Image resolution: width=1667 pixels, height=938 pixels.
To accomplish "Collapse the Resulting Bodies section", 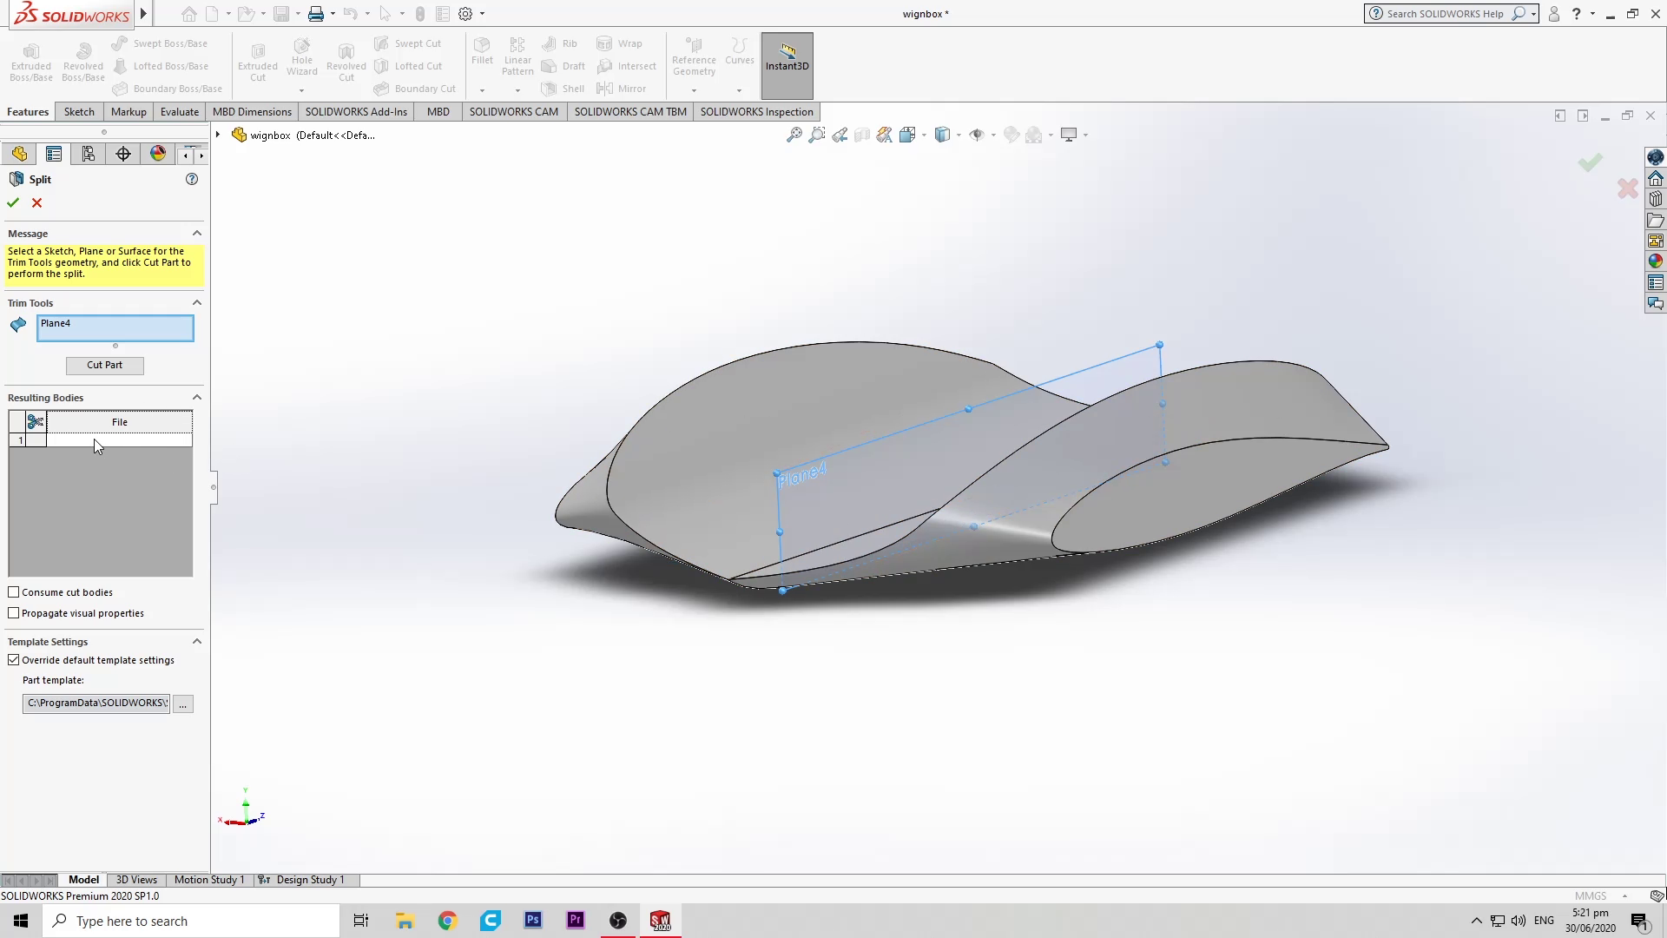I will tap(197, 398).
